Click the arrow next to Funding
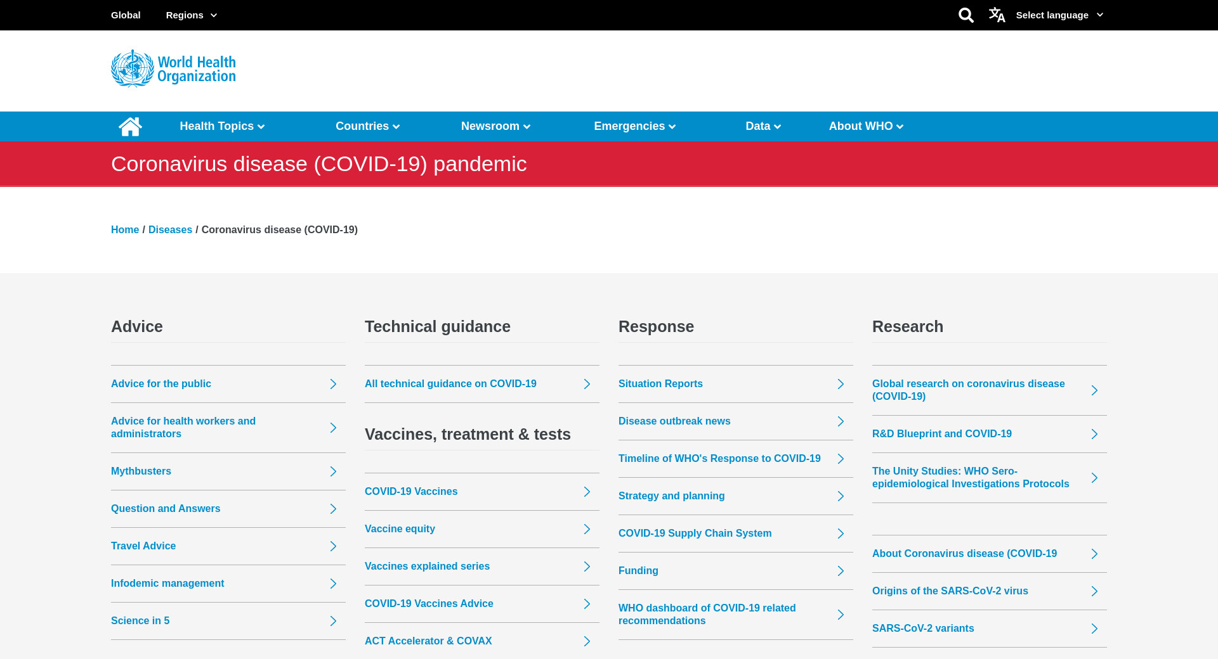The height and width of the screenshot is (659, 1218). pos(841,571)
